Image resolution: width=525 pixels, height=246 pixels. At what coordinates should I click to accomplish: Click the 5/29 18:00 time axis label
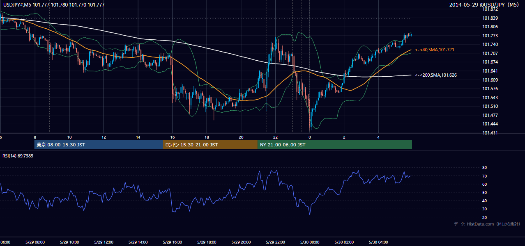206,242
